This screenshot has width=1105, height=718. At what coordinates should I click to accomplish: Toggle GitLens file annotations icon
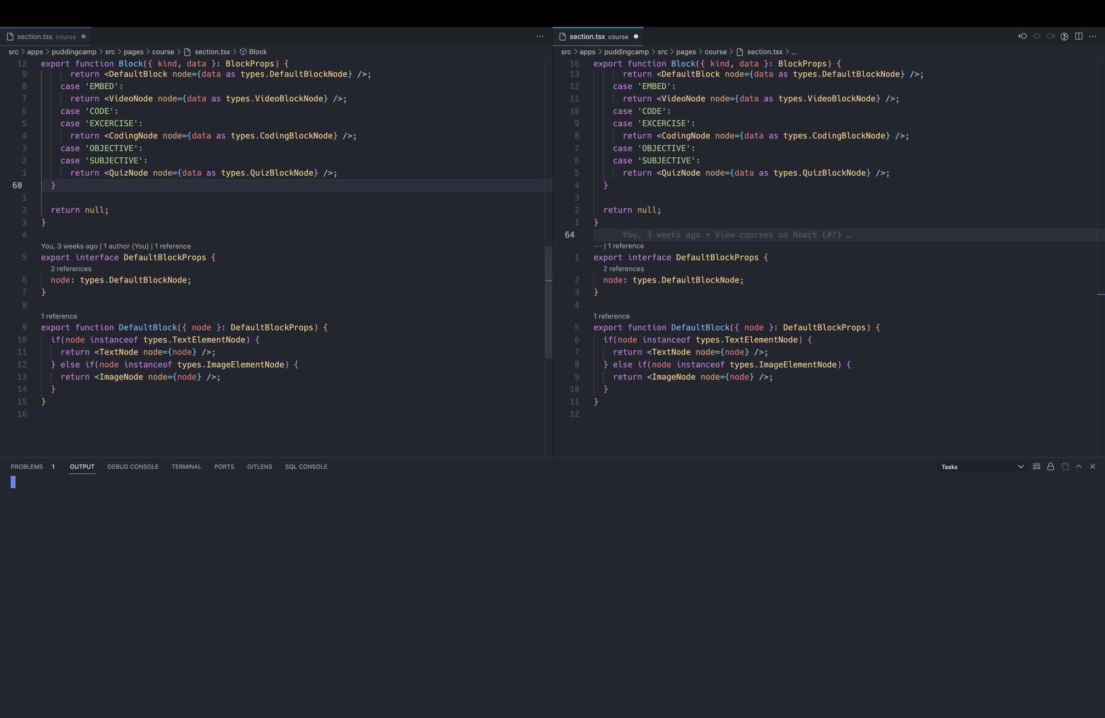pyautogui.click(x=1065, y=36)
